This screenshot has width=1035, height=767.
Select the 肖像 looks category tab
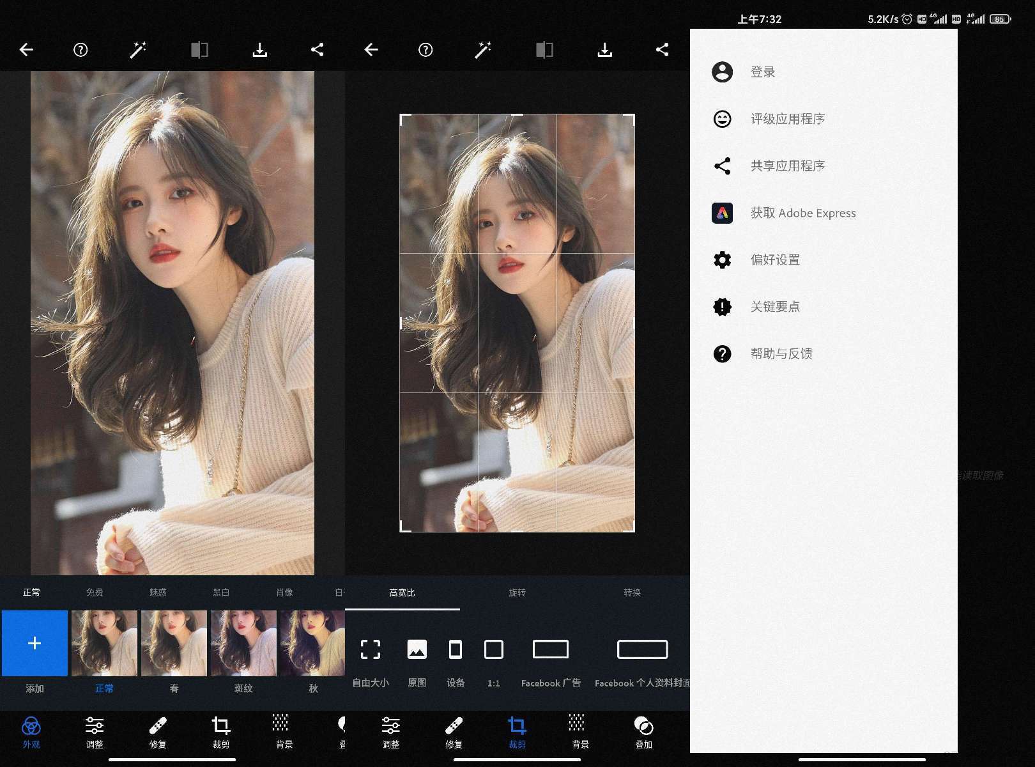[284, 593]
